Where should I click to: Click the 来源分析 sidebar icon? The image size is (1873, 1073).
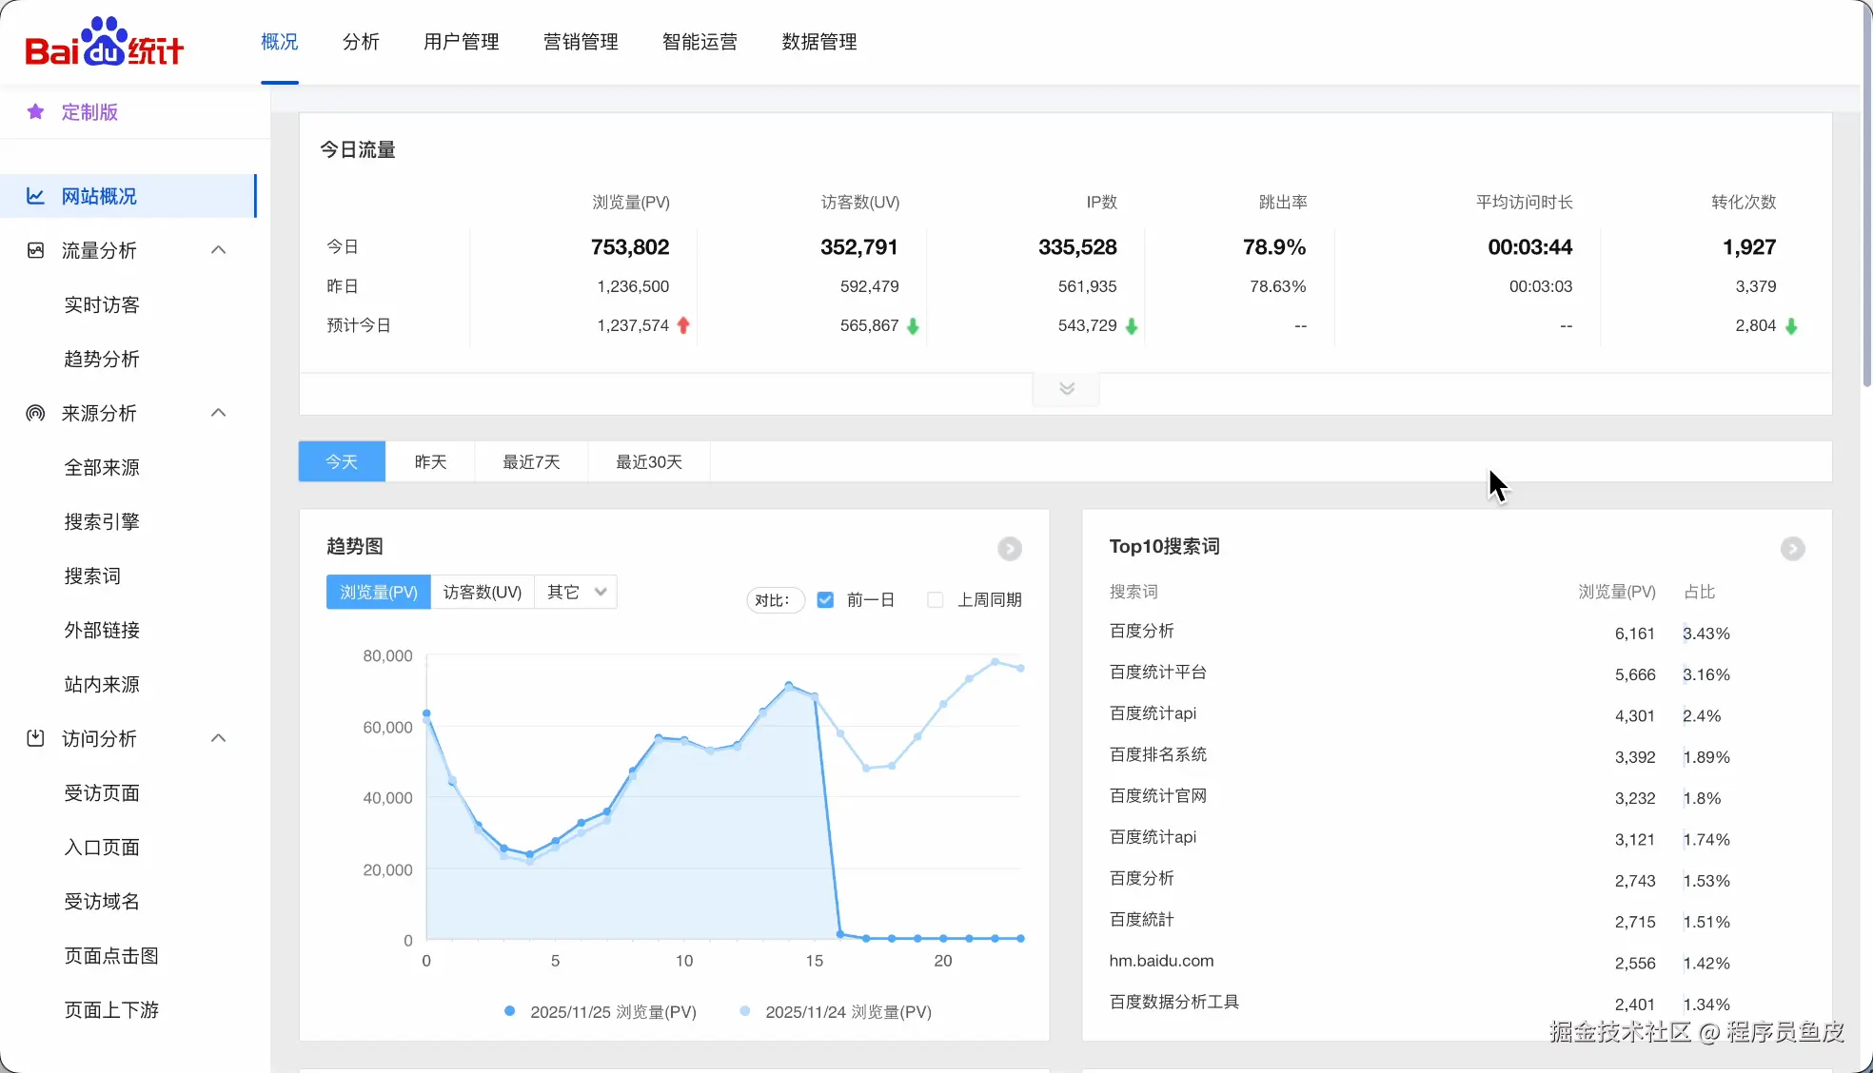[x=35, y=413]
